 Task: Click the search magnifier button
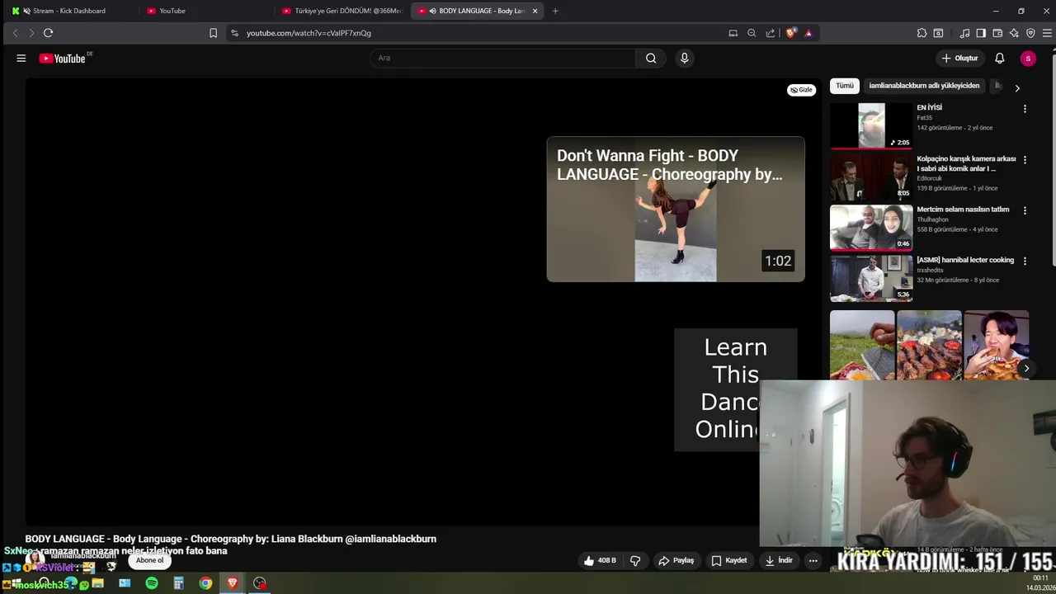coord(651,58)
